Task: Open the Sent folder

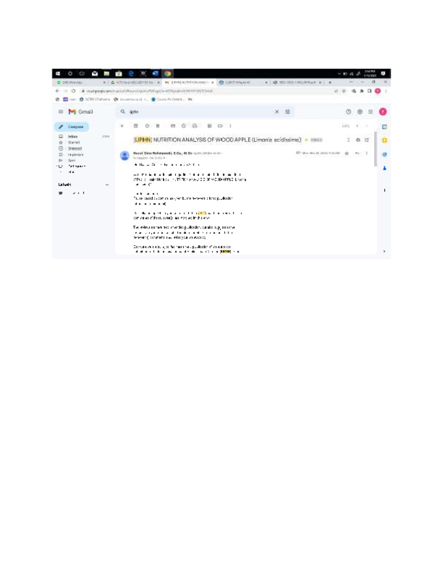Action: click(x=72, y=160)
